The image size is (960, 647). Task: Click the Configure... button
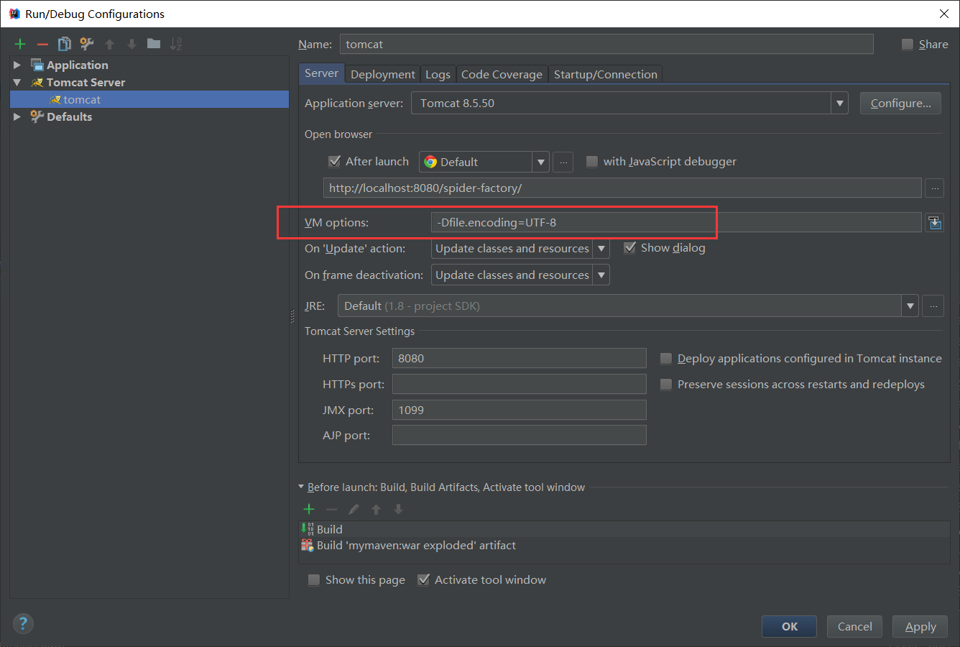tap(900, 103)
